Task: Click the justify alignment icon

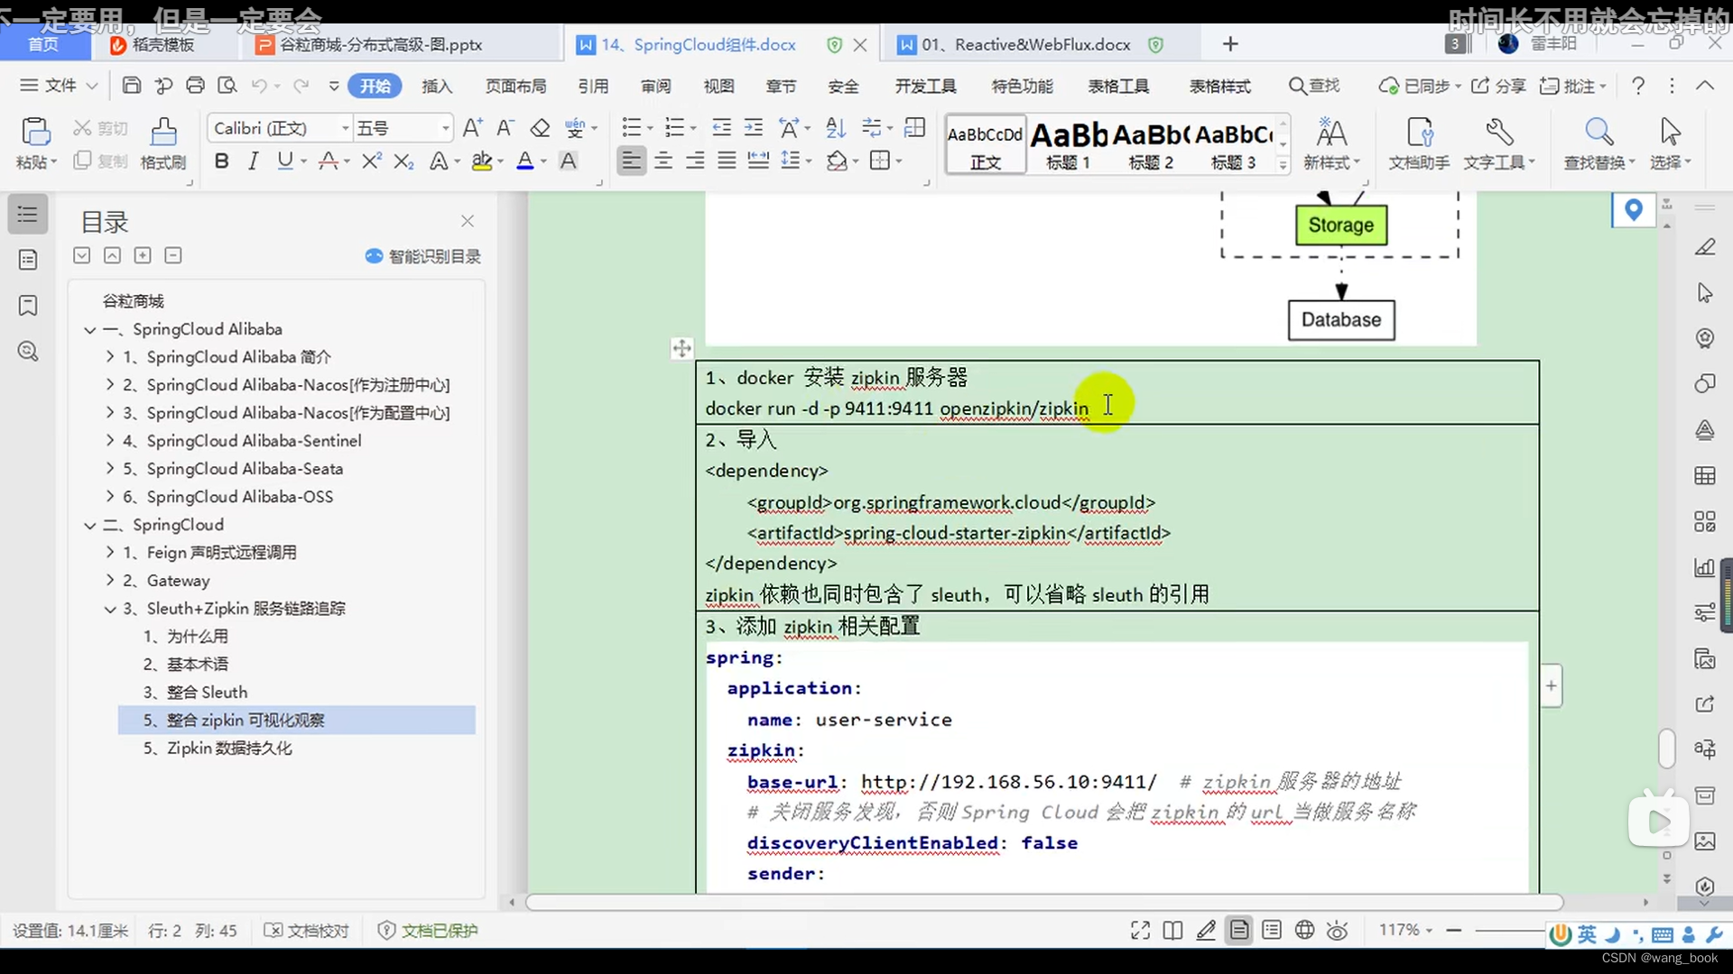Action: pyautogui.click(x=727, y=161)
